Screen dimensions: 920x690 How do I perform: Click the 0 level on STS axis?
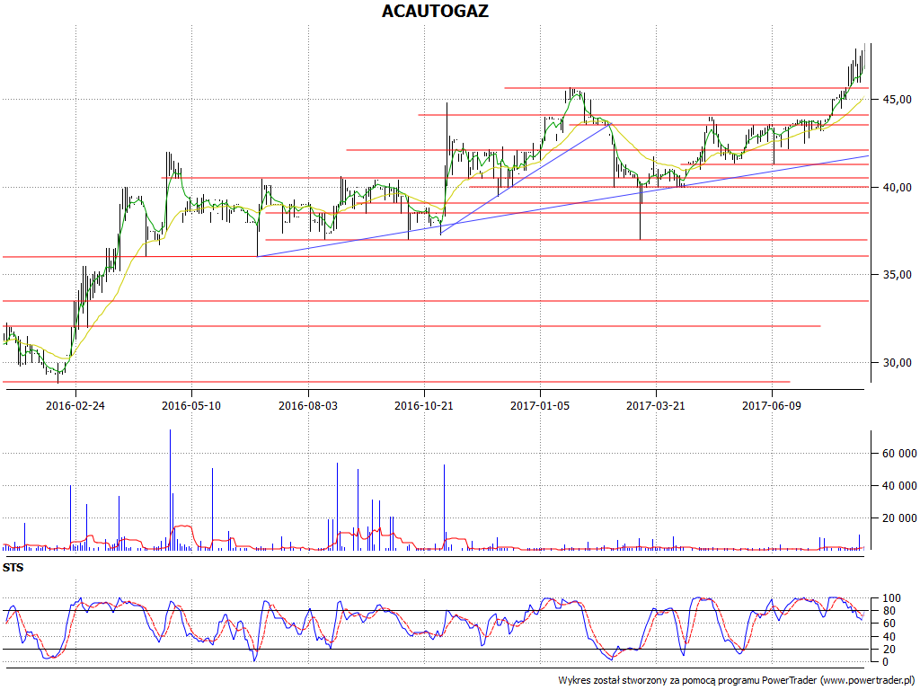pyautogui.click(x=885, y=662)
